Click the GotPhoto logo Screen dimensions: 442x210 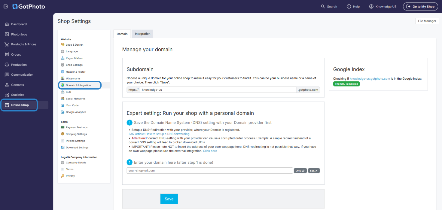pos(29,6)
